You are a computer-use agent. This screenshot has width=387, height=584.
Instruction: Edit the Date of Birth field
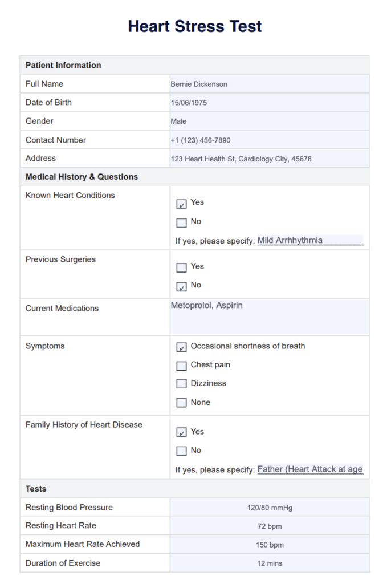(x=270, y=103)
